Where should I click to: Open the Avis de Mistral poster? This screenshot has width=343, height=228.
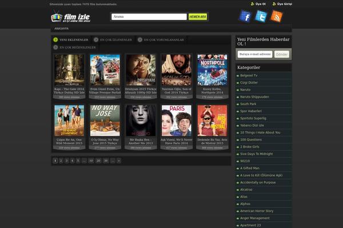tap(212, 121)
